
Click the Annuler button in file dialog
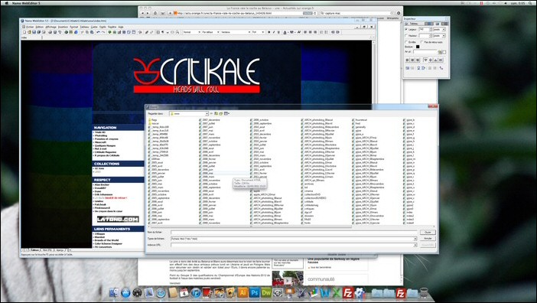tap(428, 238)
